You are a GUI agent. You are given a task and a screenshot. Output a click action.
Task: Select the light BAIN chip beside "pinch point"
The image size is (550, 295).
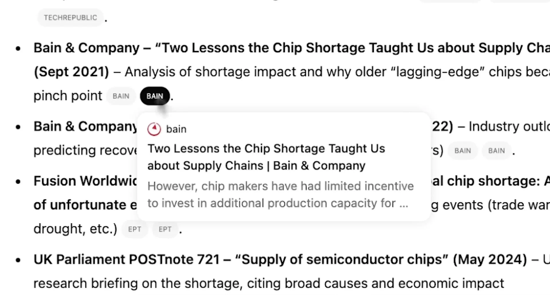[x=121, y=96]
